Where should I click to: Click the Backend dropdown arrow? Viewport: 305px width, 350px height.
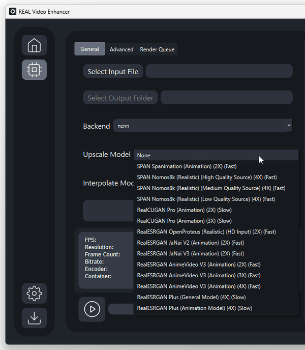click(x=289, y=126)
